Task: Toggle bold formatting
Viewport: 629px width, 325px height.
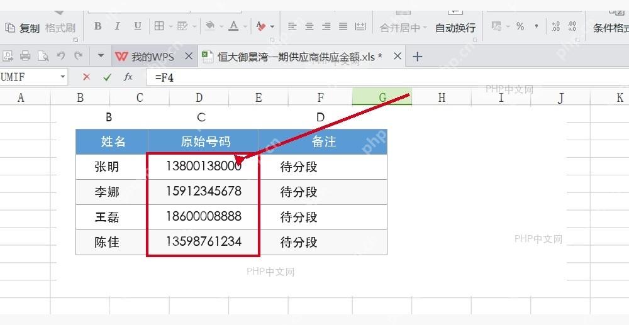Action: 97,26
